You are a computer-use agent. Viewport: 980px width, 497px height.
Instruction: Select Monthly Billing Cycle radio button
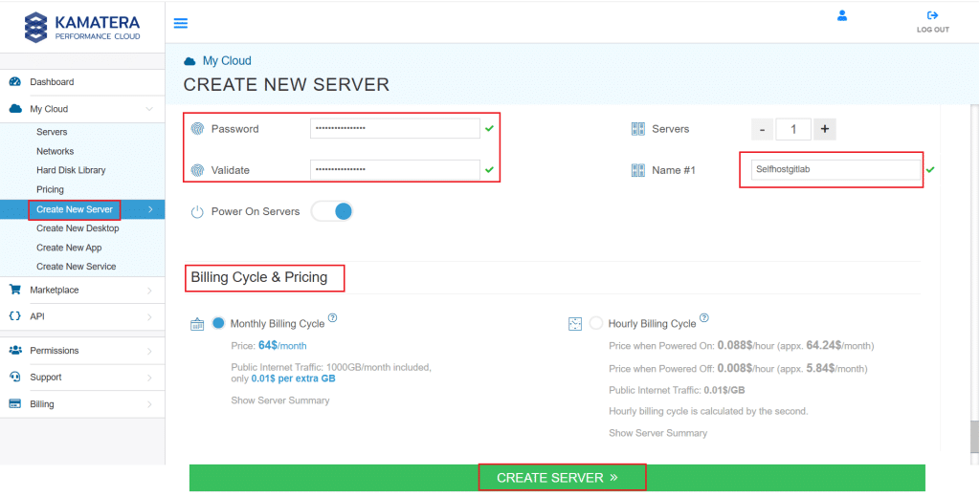click(x=218, y=323)
